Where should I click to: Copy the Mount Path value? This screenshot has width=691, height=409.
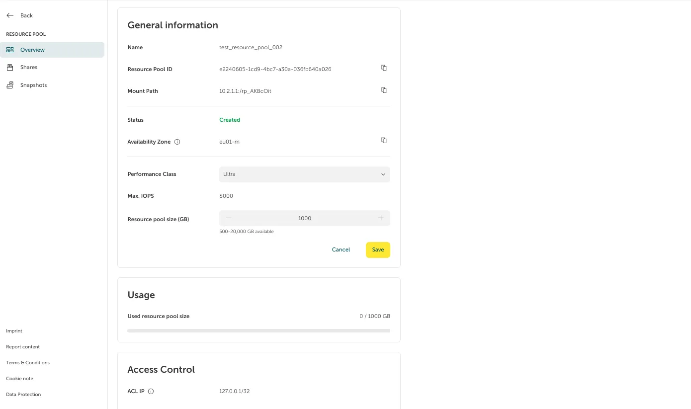[x=384, y=90]
